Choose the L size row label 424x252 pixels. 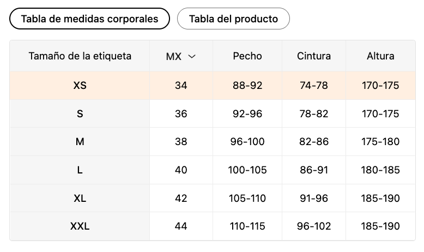coord(80,170)
